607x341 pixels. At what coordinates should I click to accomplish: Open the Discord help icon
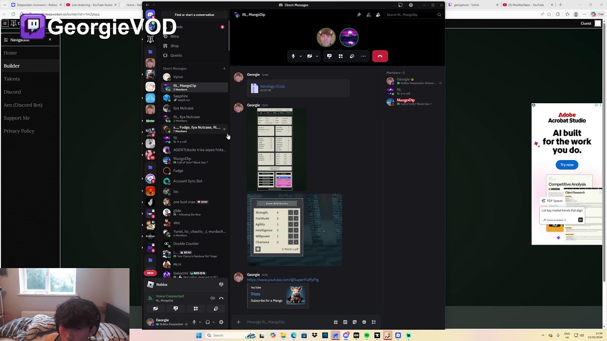point(411,5)
